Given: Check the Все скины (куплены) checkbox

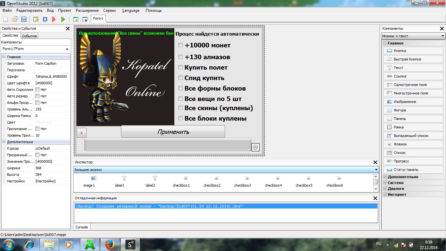Looking at the screenshot, I should point(180,108).
